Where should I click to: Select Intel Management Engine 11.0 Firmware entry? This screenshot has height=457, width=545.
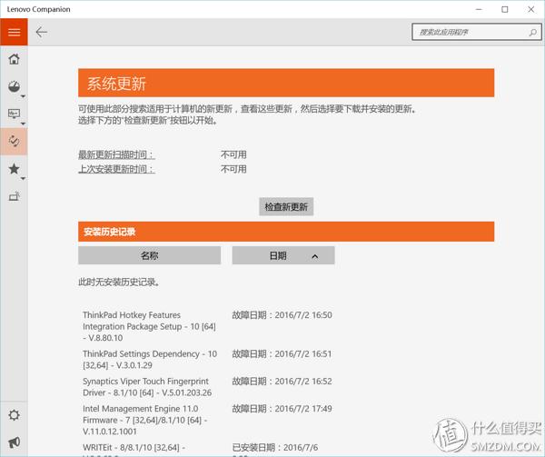coord(144,420)
